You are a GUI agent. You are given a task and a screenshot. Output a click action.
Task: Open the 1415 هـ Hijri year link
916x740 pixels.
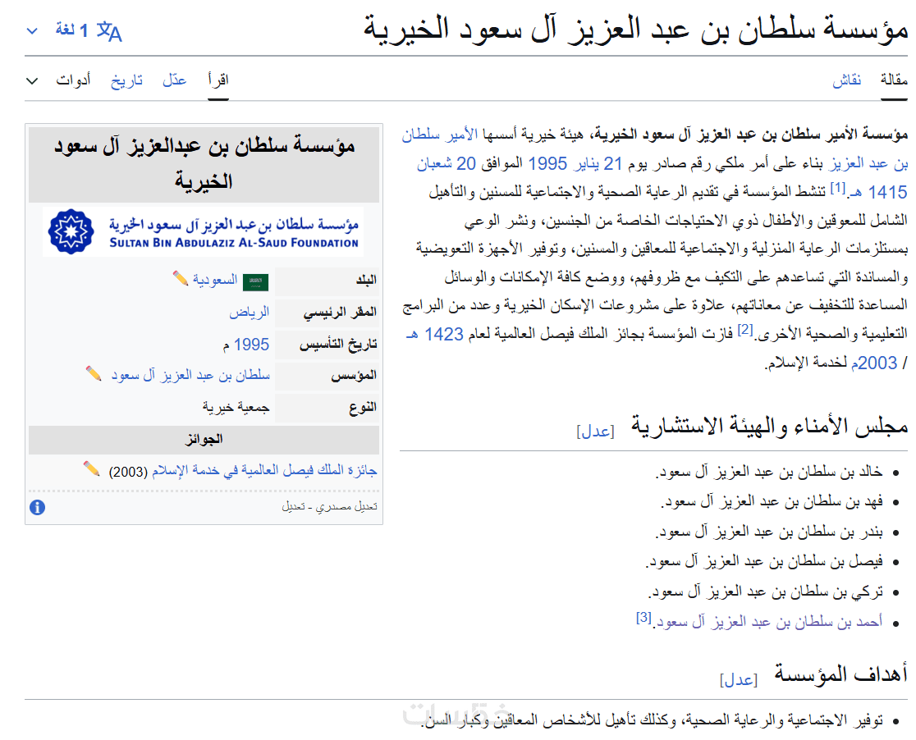tap(878, 192)
